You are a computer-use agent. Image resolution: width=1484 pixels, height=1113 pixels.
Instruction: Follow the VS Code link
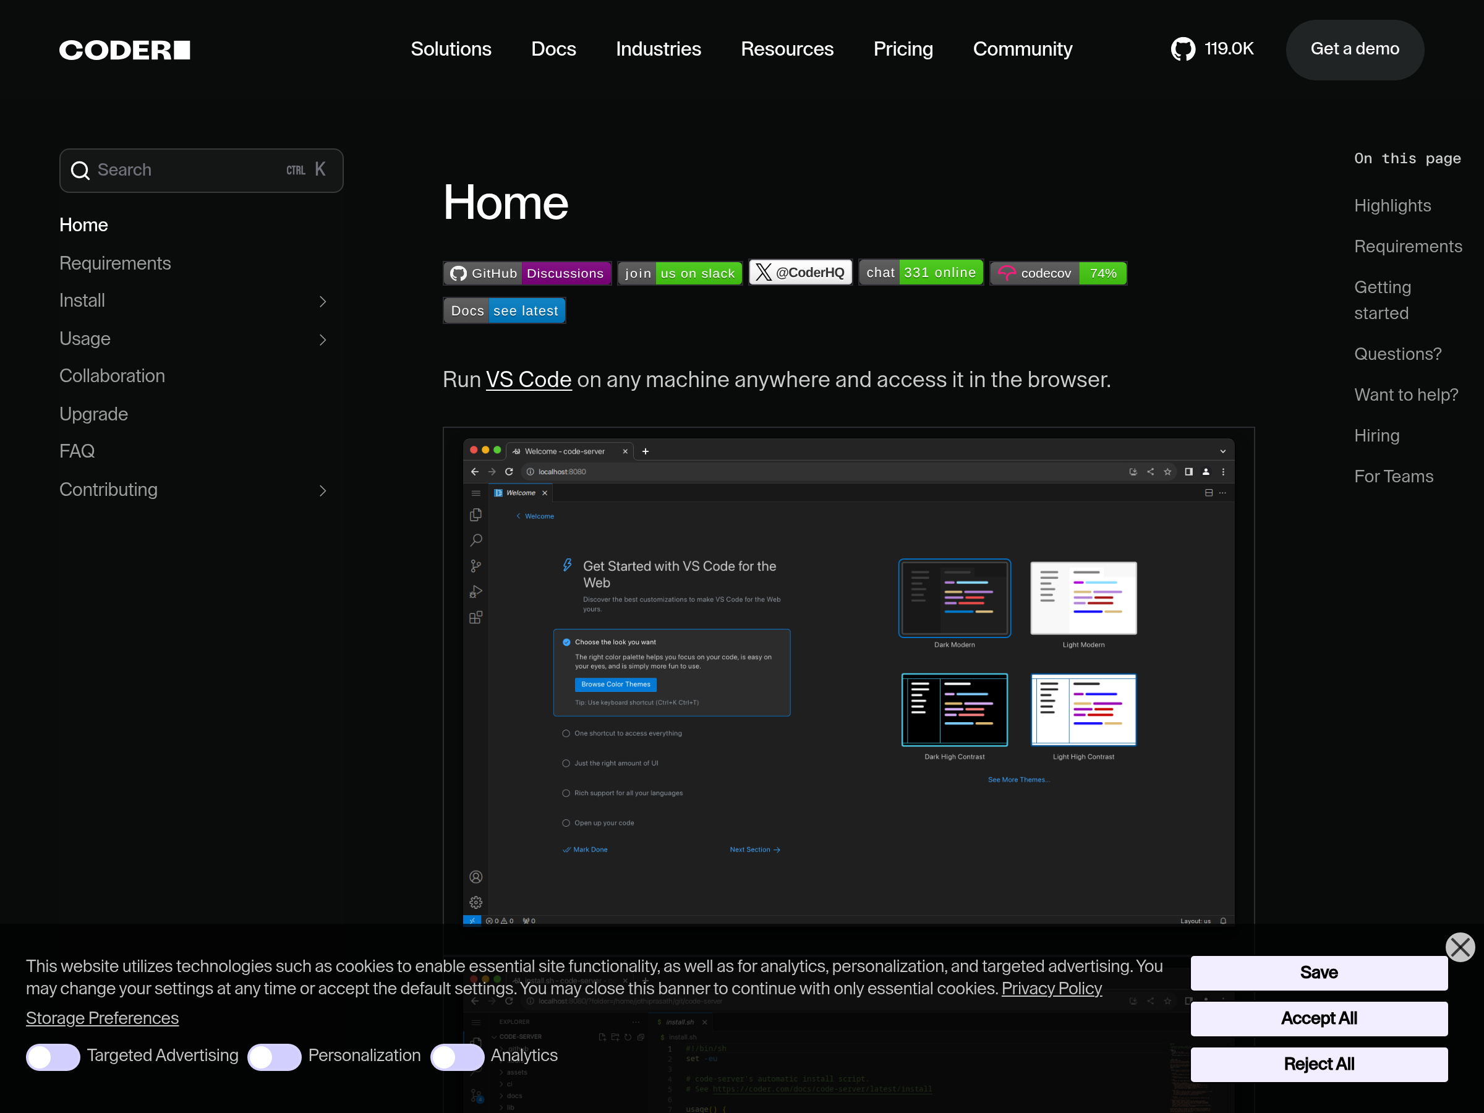(528, 380)
